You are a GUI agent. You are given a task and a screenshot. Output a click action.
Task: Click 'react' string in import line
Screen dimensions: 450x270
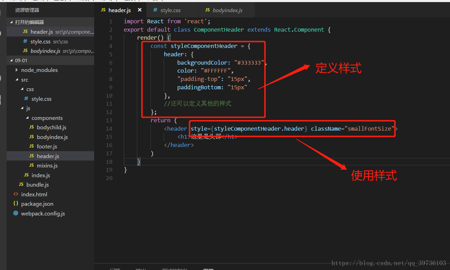[x=196, y=22]
